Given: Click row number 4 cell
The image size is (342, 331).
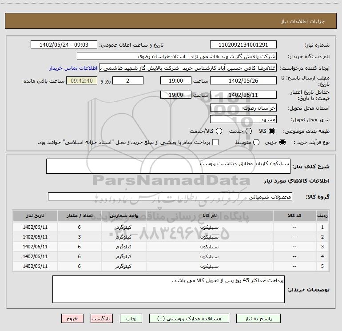Looking at the screenshot, I should [322, 257].
